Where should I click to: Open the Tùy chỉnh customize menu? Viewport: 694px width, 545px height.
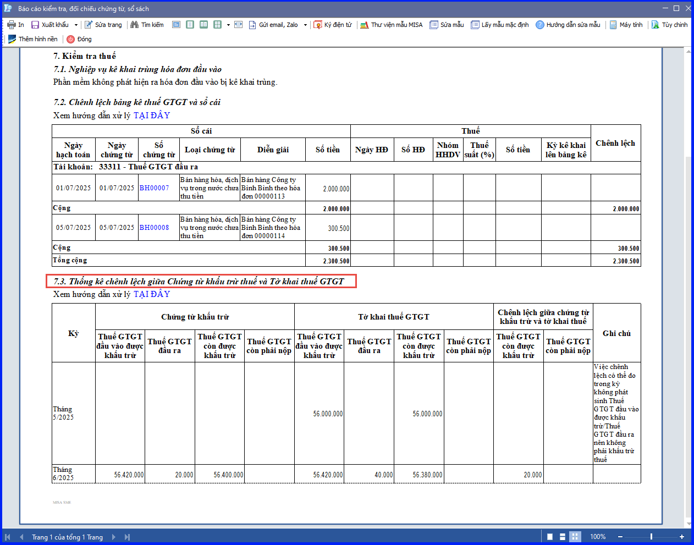(670, 25)
